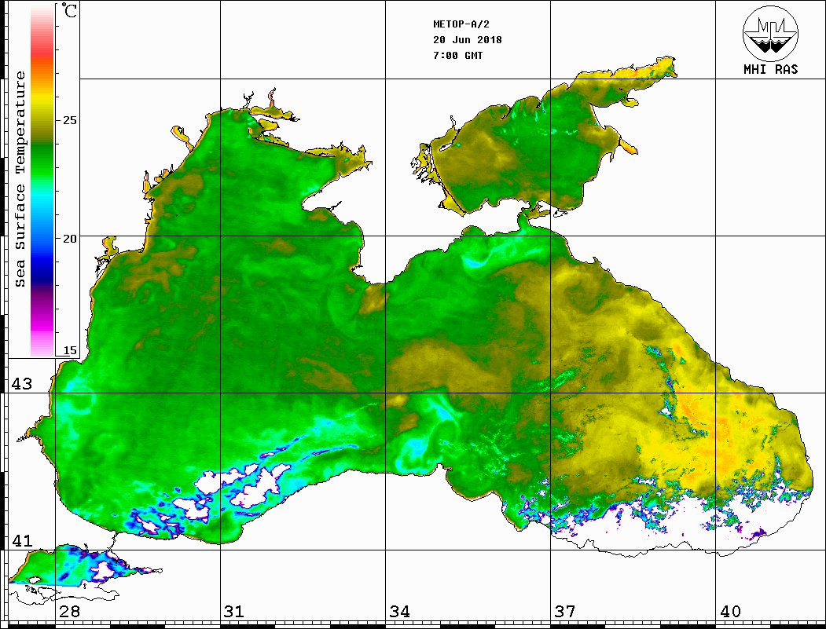Image resolution: width=826 pixels, height=629 pixels.
Task: Click the '20' tick label on the color scale
Action: (x=69, y=239)
